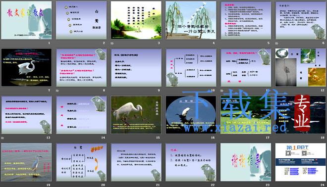Screen dimensions: 327x187
Task: Click the transition star icon below slide 11
Action: (x=222, y=91)
